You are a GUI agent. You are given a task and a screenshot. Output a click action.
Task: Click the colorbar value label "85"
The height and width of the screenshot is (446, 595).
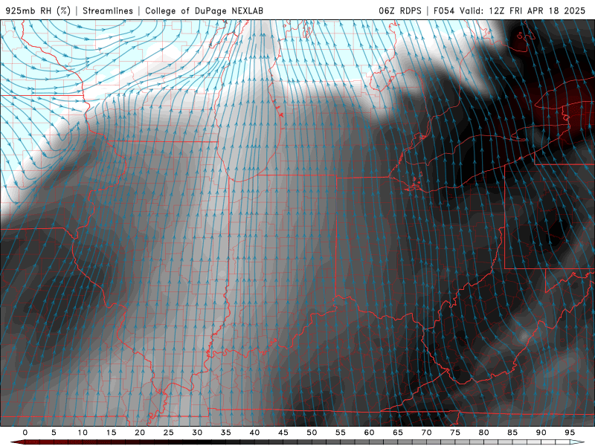coord(512,433)
